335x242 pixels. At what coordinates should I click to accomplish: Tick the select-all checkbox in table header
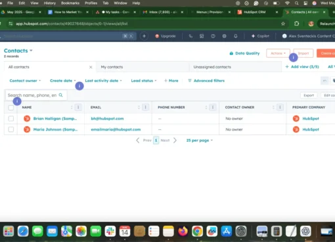click(11, 108)
